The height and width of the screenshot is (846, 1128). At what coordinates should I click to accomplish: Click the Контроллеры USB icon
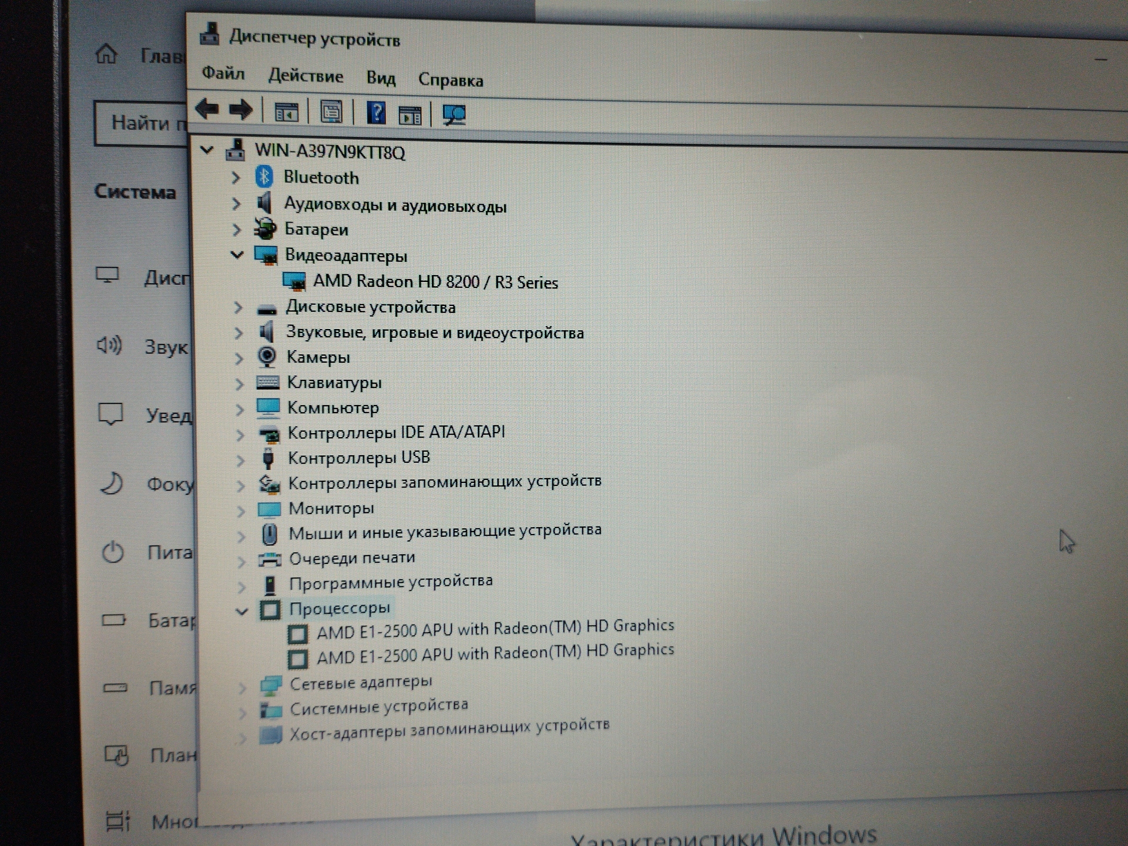point(268,458)
